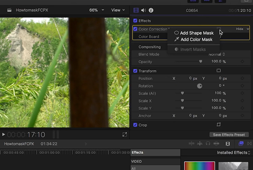
Task: Click the Opacity 100.0 value field
Action: point(216,62)
